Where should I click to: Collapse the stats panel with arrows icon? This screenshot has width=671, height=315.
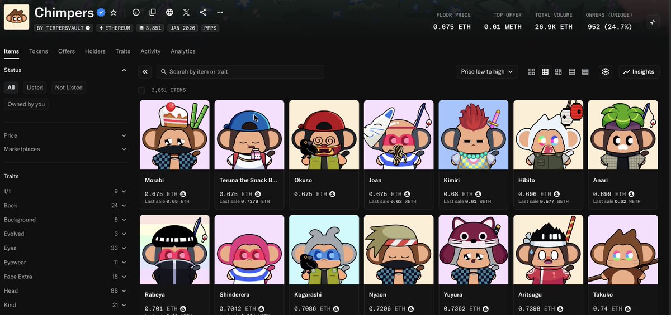(653, 22)
